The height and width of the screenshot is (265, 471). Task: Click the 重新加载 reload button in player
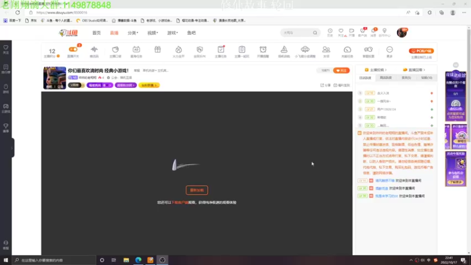[197, 190]
